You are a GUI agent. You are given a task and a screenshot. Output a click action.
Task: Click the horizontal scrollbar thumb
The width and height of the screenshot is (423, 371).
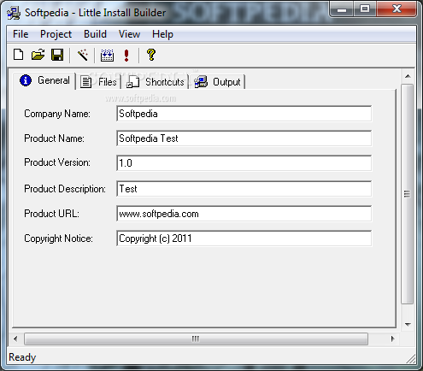[x=196, y=339]
